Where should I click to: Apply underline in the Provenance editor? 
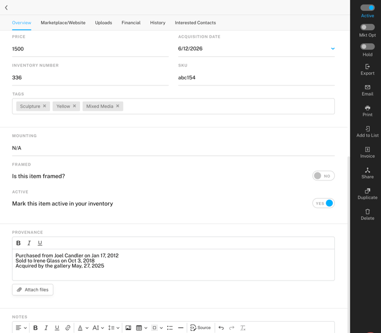point(40,243)
